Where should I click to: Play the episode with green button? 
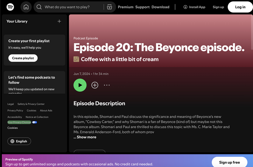(x=80, y=85)
